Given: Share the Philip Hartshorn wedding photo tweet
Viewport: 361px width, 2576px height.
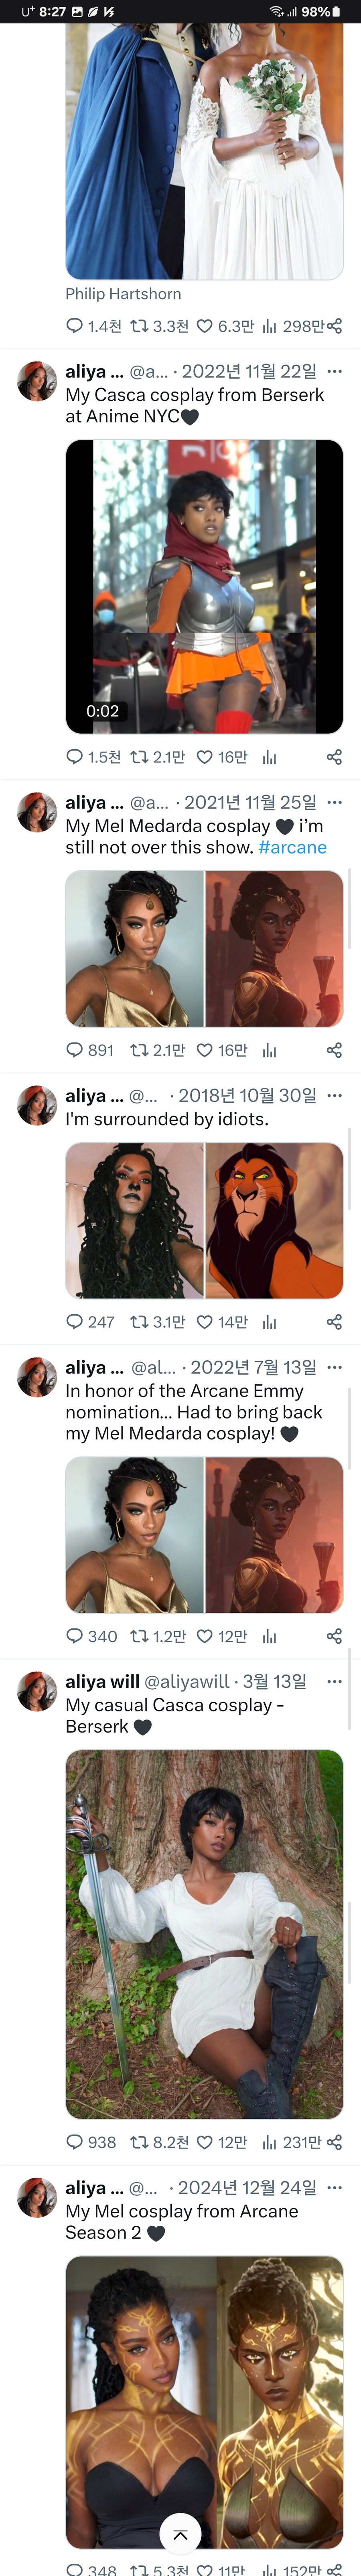Looking at the screenshot, I should tap(334, 326).
